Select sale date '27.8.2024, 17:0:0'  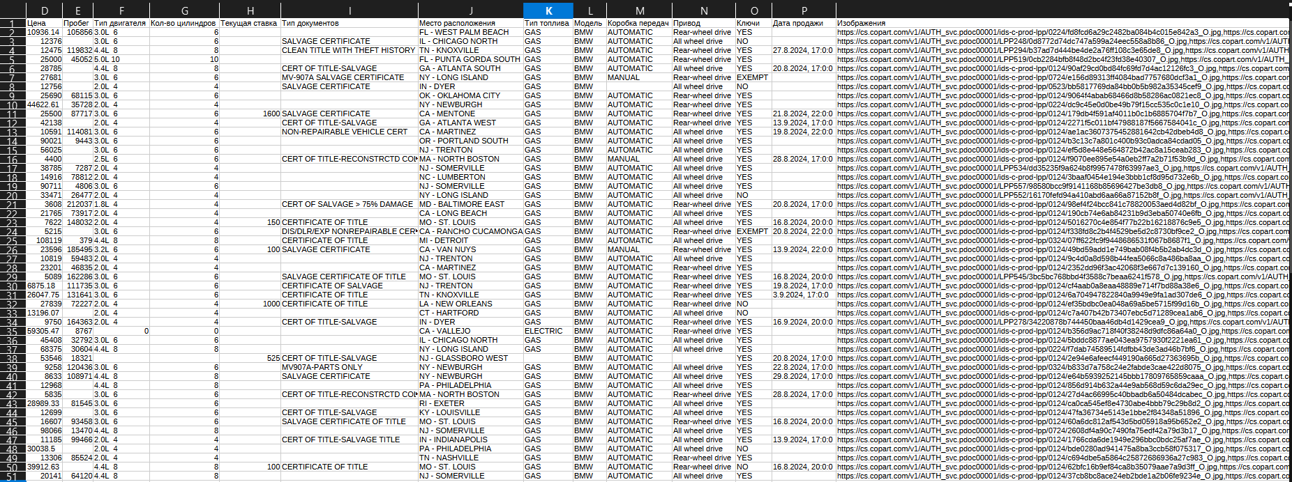804,50
